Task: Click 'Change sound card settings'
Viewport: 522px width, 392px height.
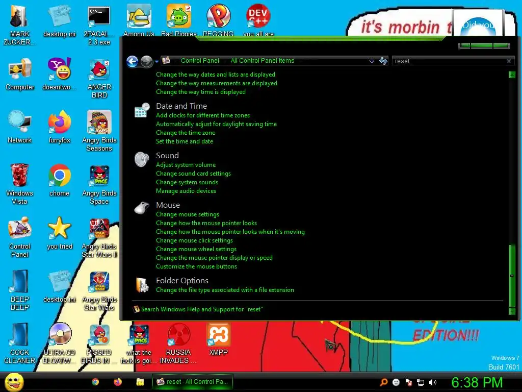Action: click(x=193, y=174)
